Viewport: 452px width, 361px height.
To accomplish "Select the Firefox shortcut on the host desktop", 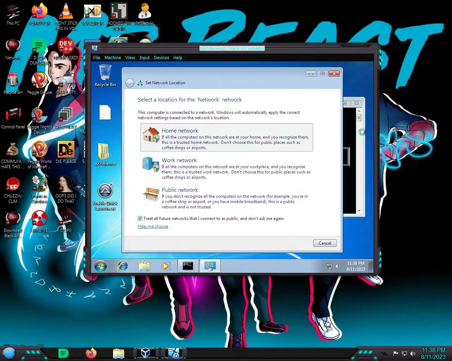I will tap(40, 15).
